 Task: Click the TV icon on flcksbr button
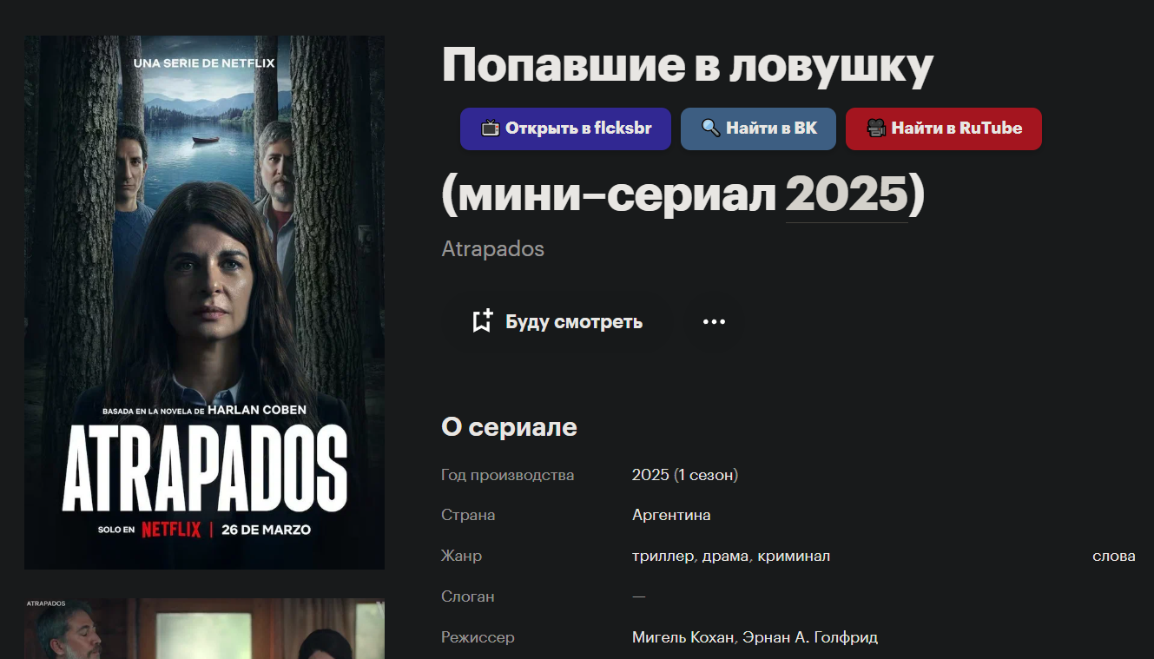click(x=491, y=129)
